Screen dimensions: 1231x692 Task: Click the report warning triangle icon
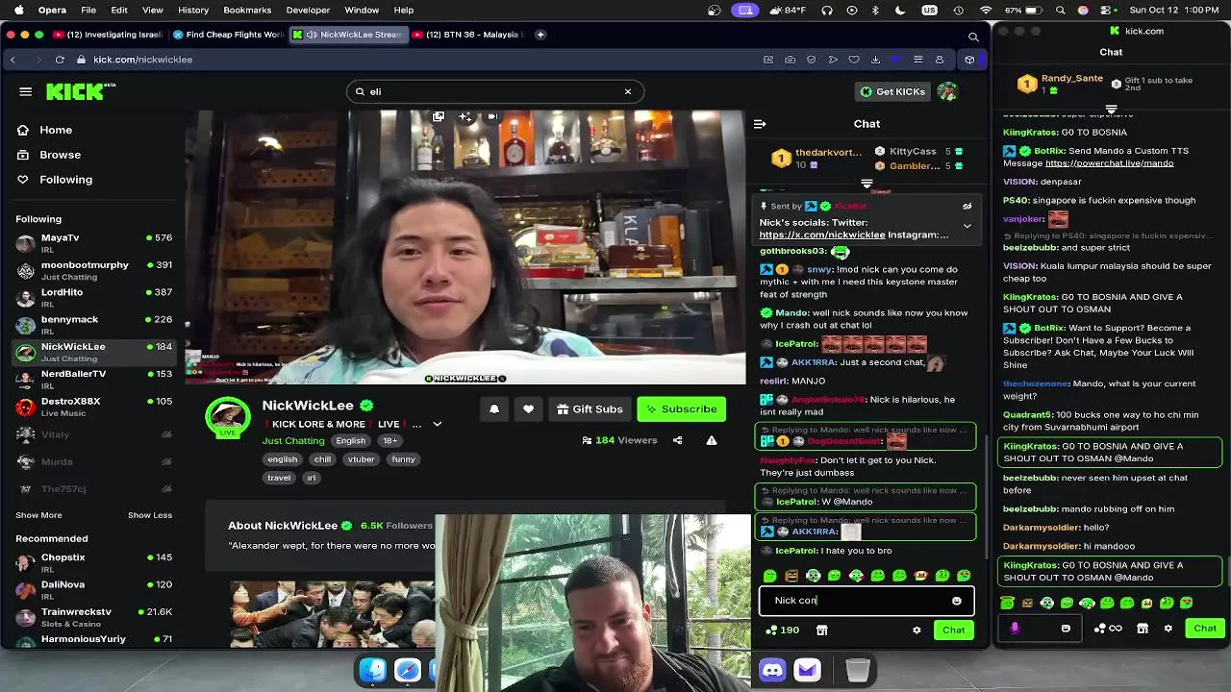712,440
